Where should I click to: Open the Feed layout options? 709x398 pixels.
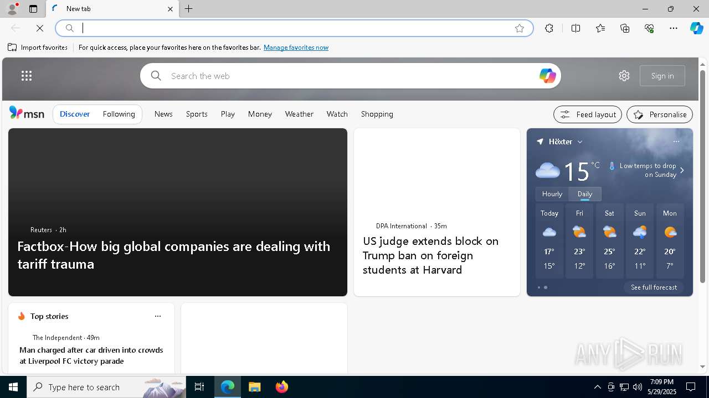tap(588, 114)
